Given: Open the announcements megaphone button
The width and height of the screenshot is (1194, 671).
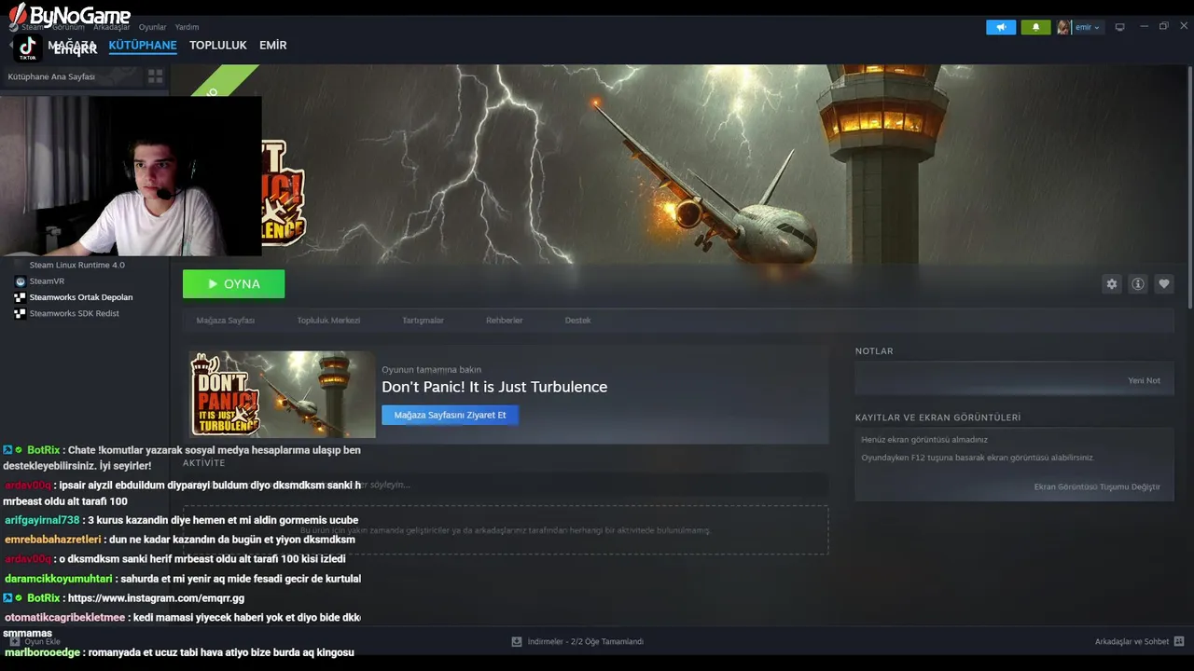Looking at the screenshot, I should (1001, 27).
